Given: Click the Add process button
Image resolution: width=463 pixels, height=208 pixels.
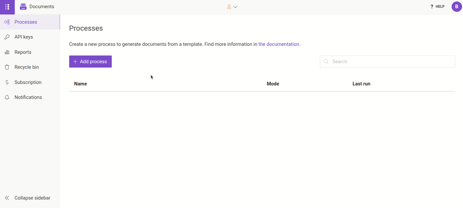Looking at the screenshot, I should (90, 62).
